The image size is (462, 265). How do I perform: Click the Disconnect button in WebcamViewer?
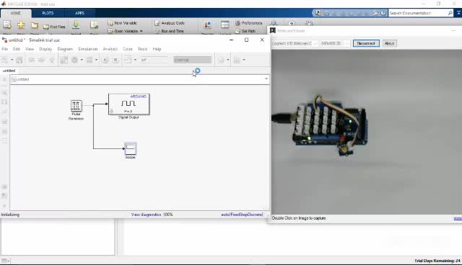[366, 43]
